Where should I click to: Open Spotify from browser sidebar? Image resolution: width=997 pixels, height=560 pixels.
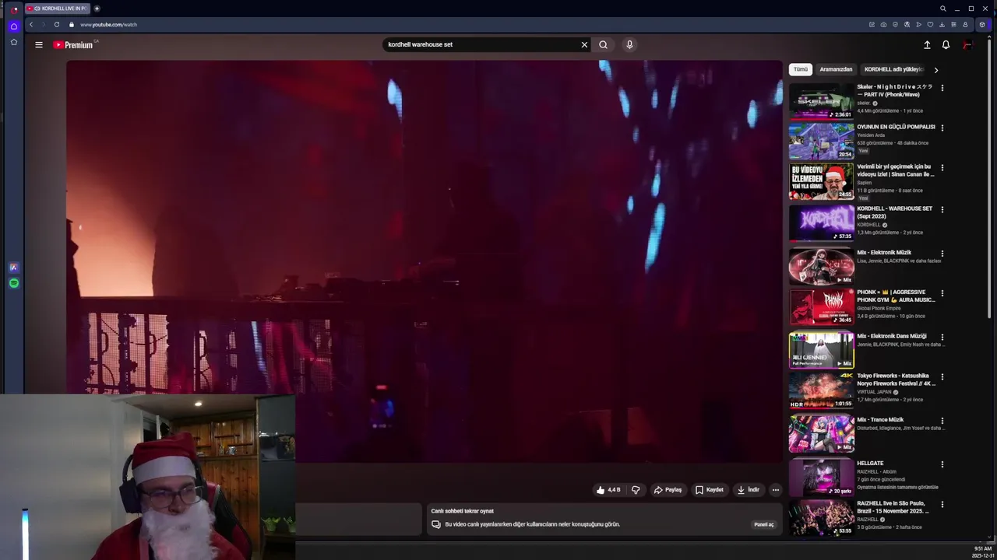click(x=13, y=283)
